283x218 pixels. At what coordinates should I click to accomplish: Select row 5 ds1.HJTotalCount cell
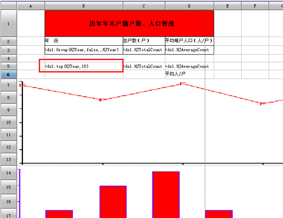coord(144,66)
